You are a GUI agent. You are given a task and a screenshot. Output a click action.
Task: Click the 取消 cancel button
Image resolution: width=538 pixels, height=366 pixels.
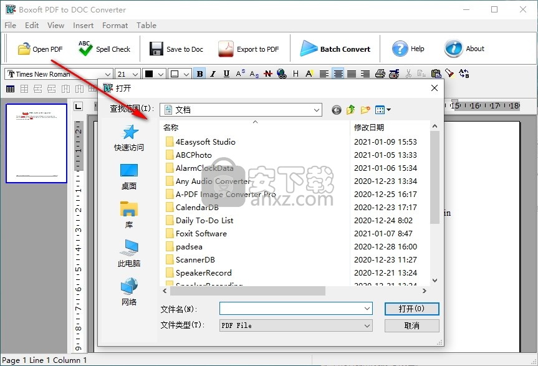(x=411, y=325)
